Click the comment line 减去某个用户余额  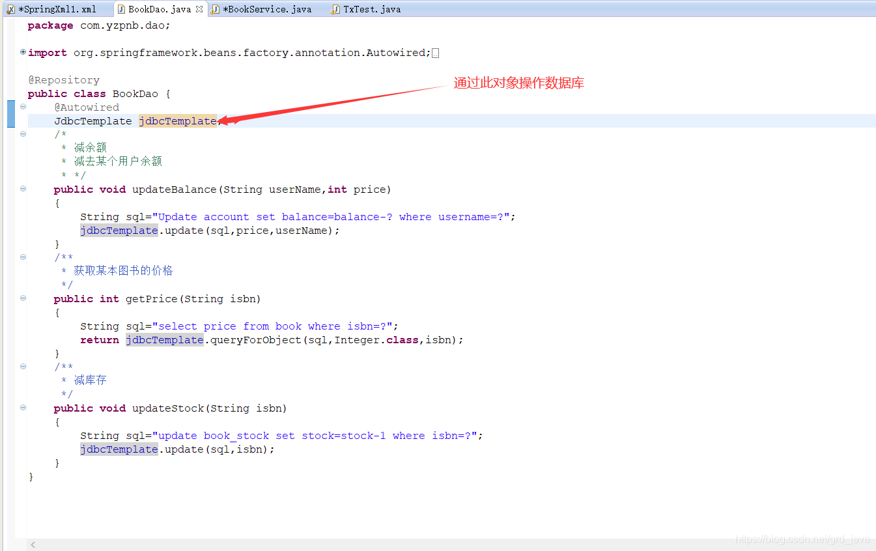(x=118, y=162)
